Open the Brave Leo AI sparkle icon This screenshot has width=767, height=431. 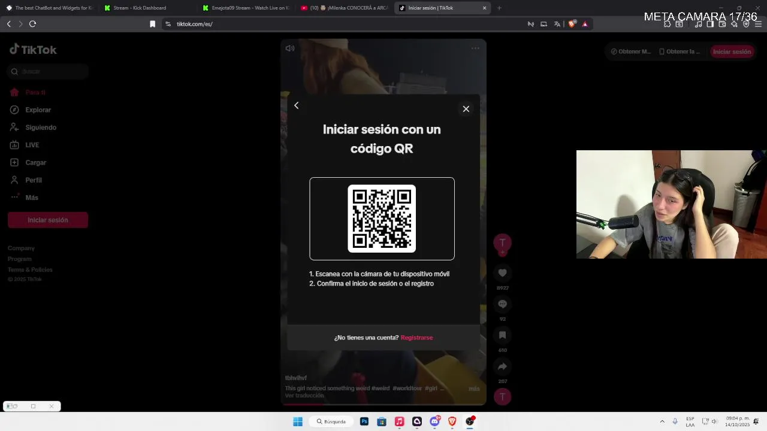[x=734, y=24]
